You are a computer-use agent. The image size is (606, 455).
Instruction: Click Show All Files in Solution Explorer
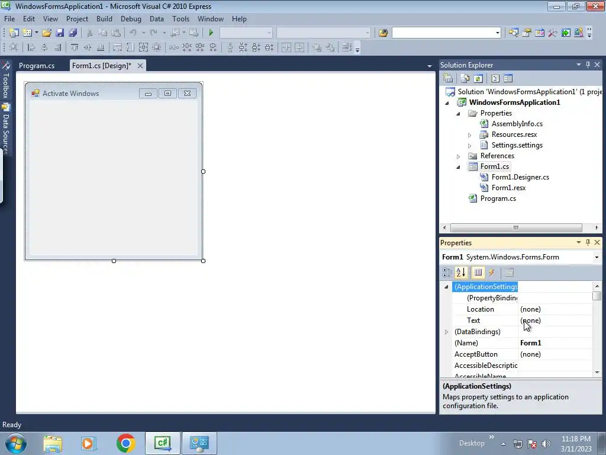click(x=465, y=79)
